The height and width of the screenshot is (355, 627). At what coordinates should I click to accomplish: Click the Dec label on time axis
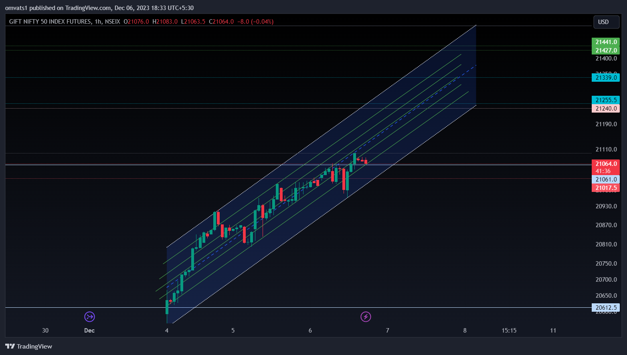click(89, 331)
